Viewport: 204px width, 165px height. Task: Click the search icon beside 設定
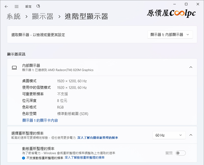click(38, 6)
